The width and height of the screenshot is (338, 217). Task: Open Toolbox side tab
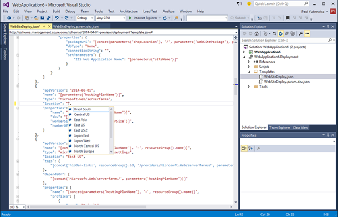5,54
